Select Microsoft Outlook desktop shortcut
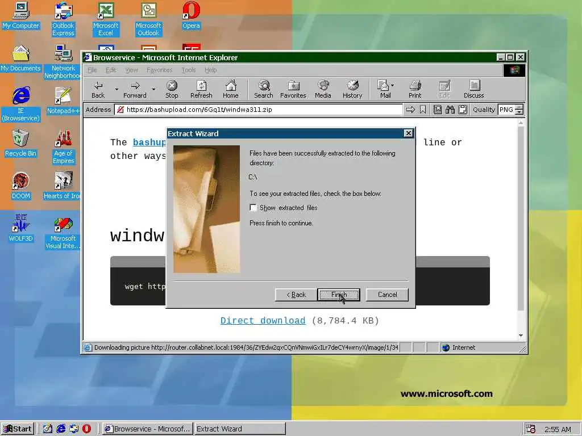The height and width of the screenshot is (436, 582). 148,19
